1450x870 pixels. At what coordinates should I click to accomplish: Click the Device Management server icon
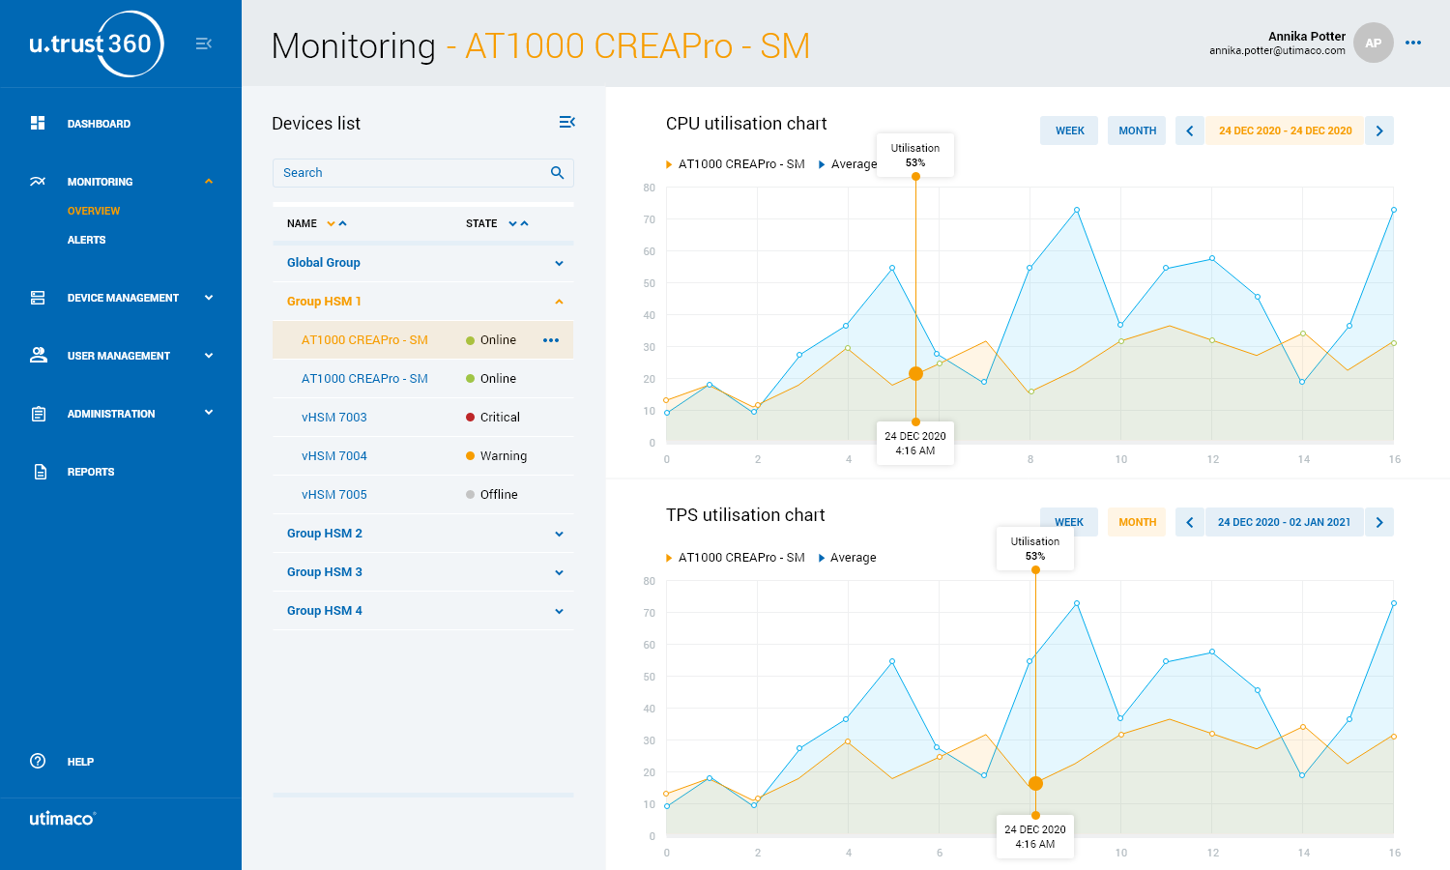click(38, 298)
